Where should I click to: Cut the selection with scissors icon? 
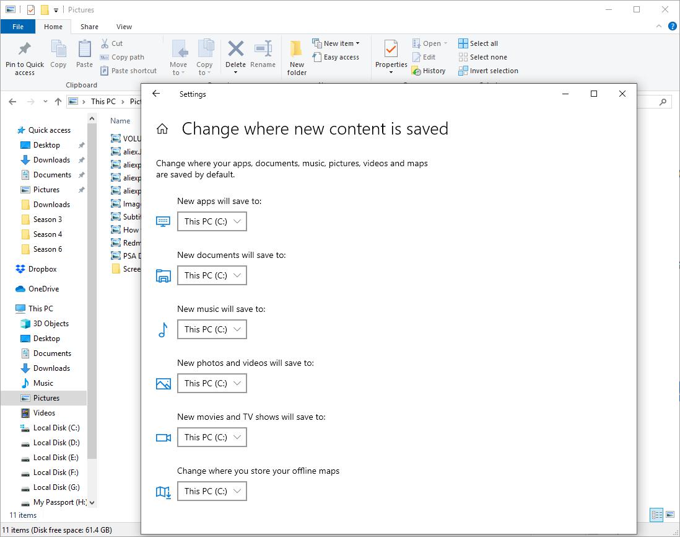pos(105,43)
